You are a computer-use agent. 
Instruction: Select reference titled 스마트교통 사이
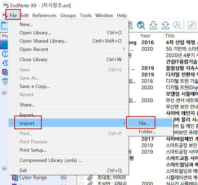(182, 158)
